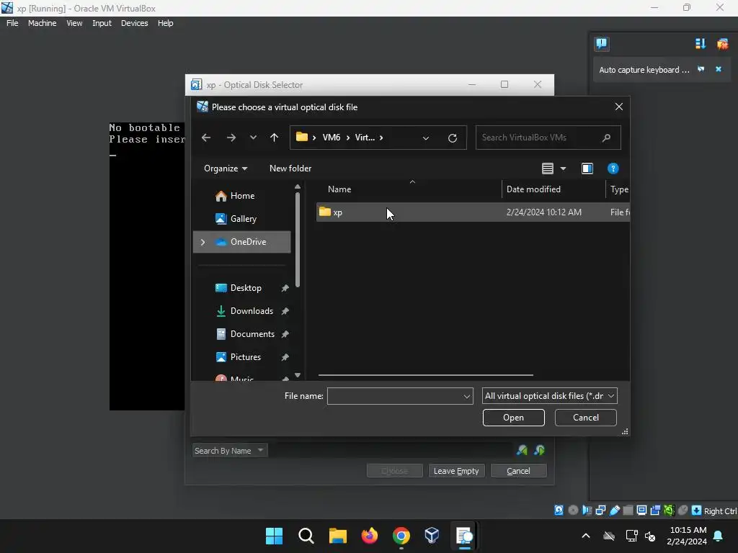
Task: Click the blue Help icon in file dialog
Action: point(613,168)
